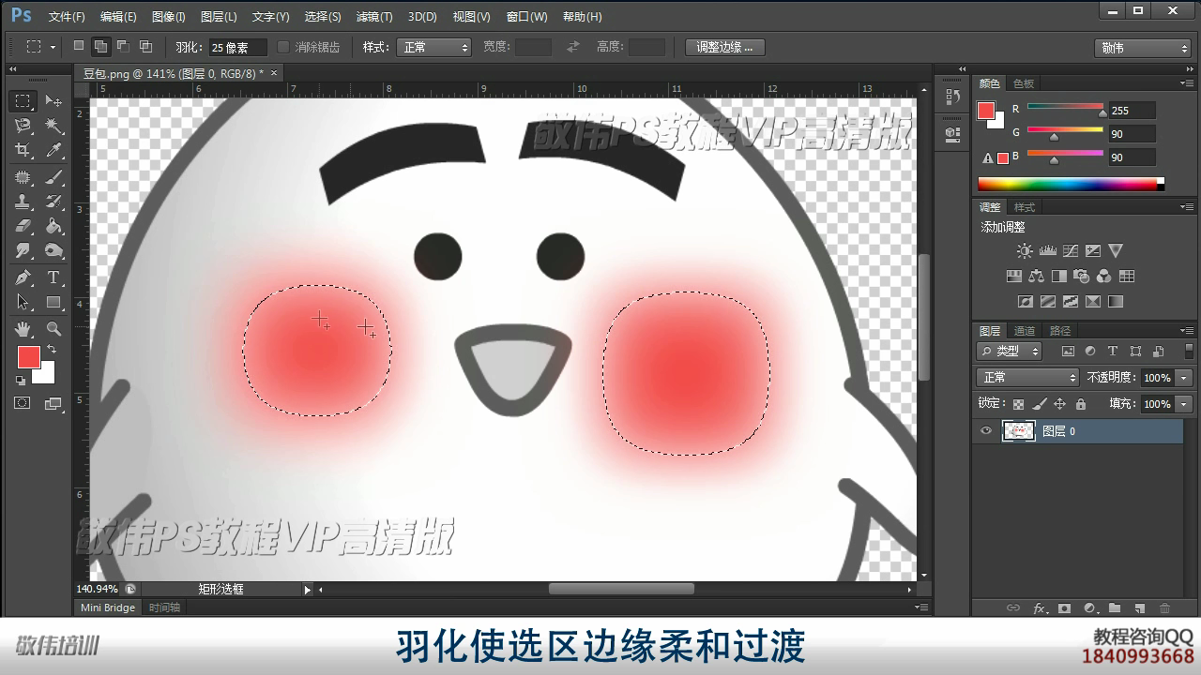This screenshot has height=675, width=1201.
Task: Select the Horizontal Type tool
Action: pos(53,277)
